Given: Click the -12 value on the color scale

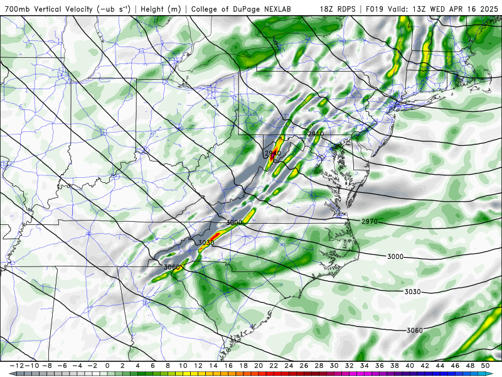Looking at the screenshot, I should click(16, 366).
